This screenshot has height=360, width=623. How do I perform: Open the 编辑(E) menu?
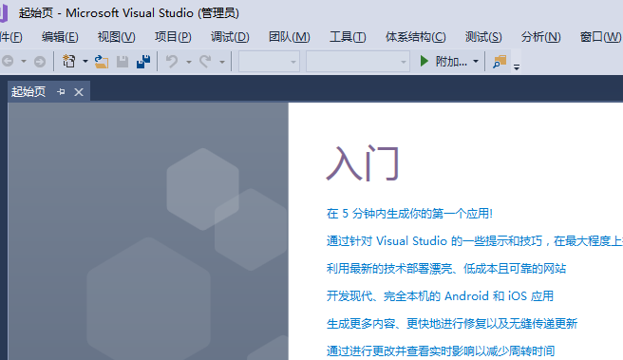(60, 37)
